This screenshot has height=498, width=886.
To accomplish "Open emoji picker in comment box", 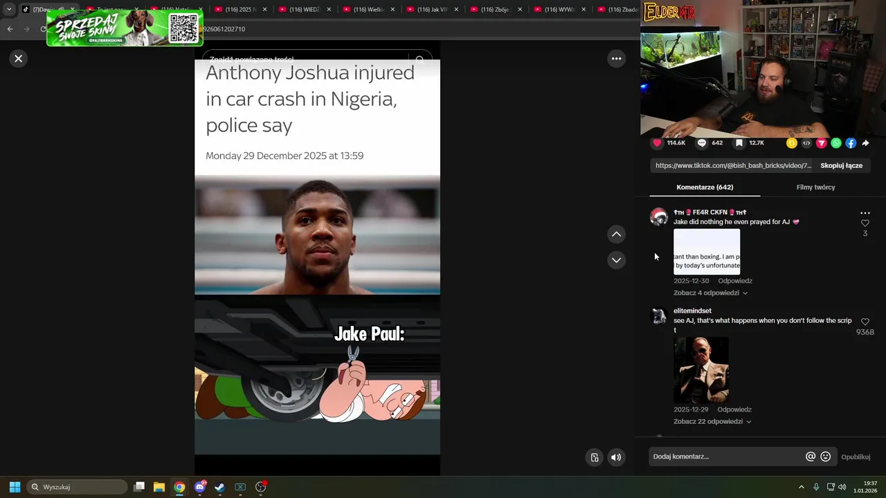I will (x=825, y=456).
